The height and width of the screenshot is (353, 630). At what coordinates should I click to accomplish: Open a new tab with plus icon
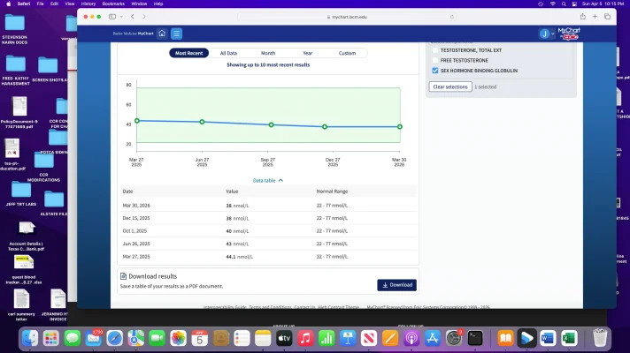595,16
